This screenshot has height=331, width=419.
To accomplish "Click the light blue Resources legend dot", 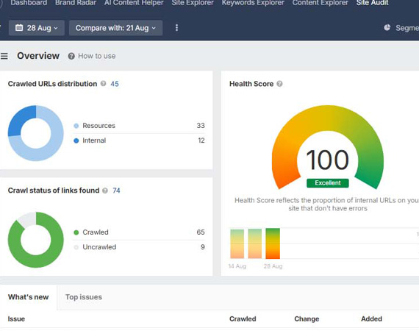I will (76, 126).
